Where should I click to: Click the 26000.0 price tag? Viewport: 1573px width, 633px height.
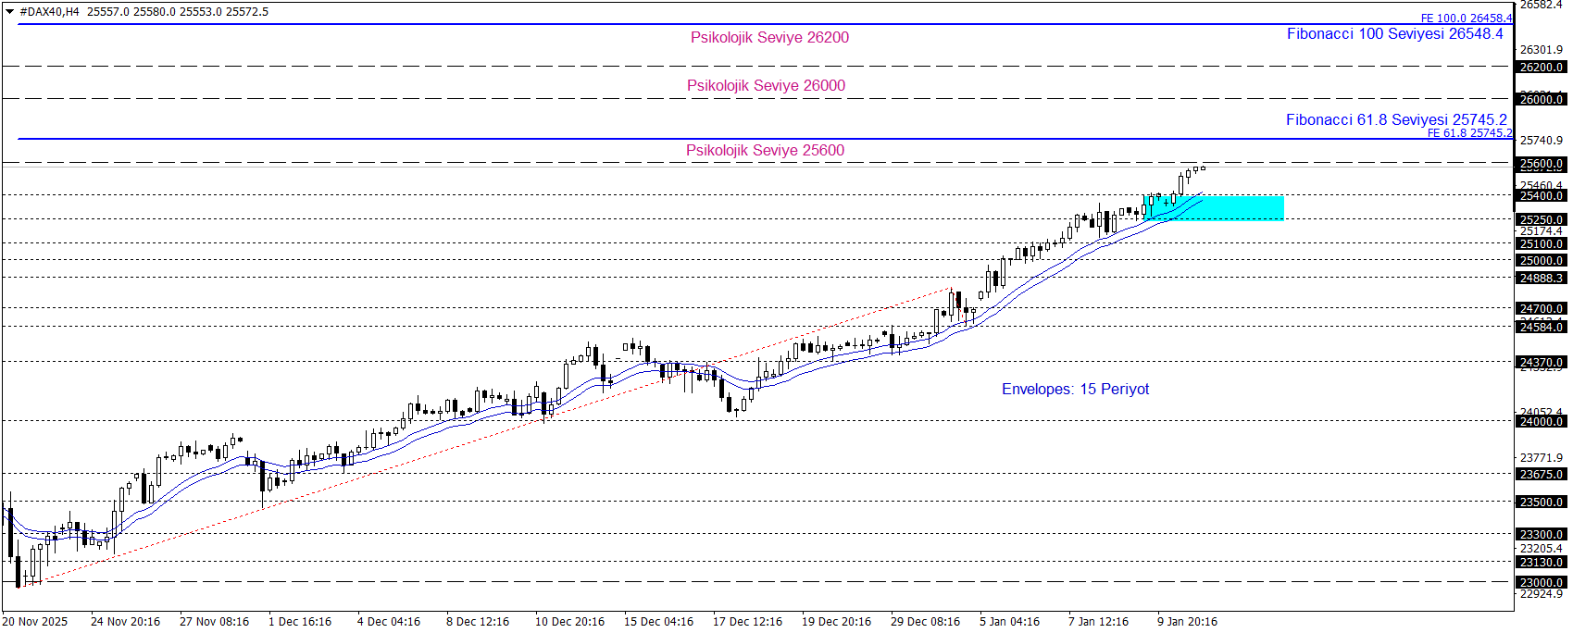[1541, 99]
